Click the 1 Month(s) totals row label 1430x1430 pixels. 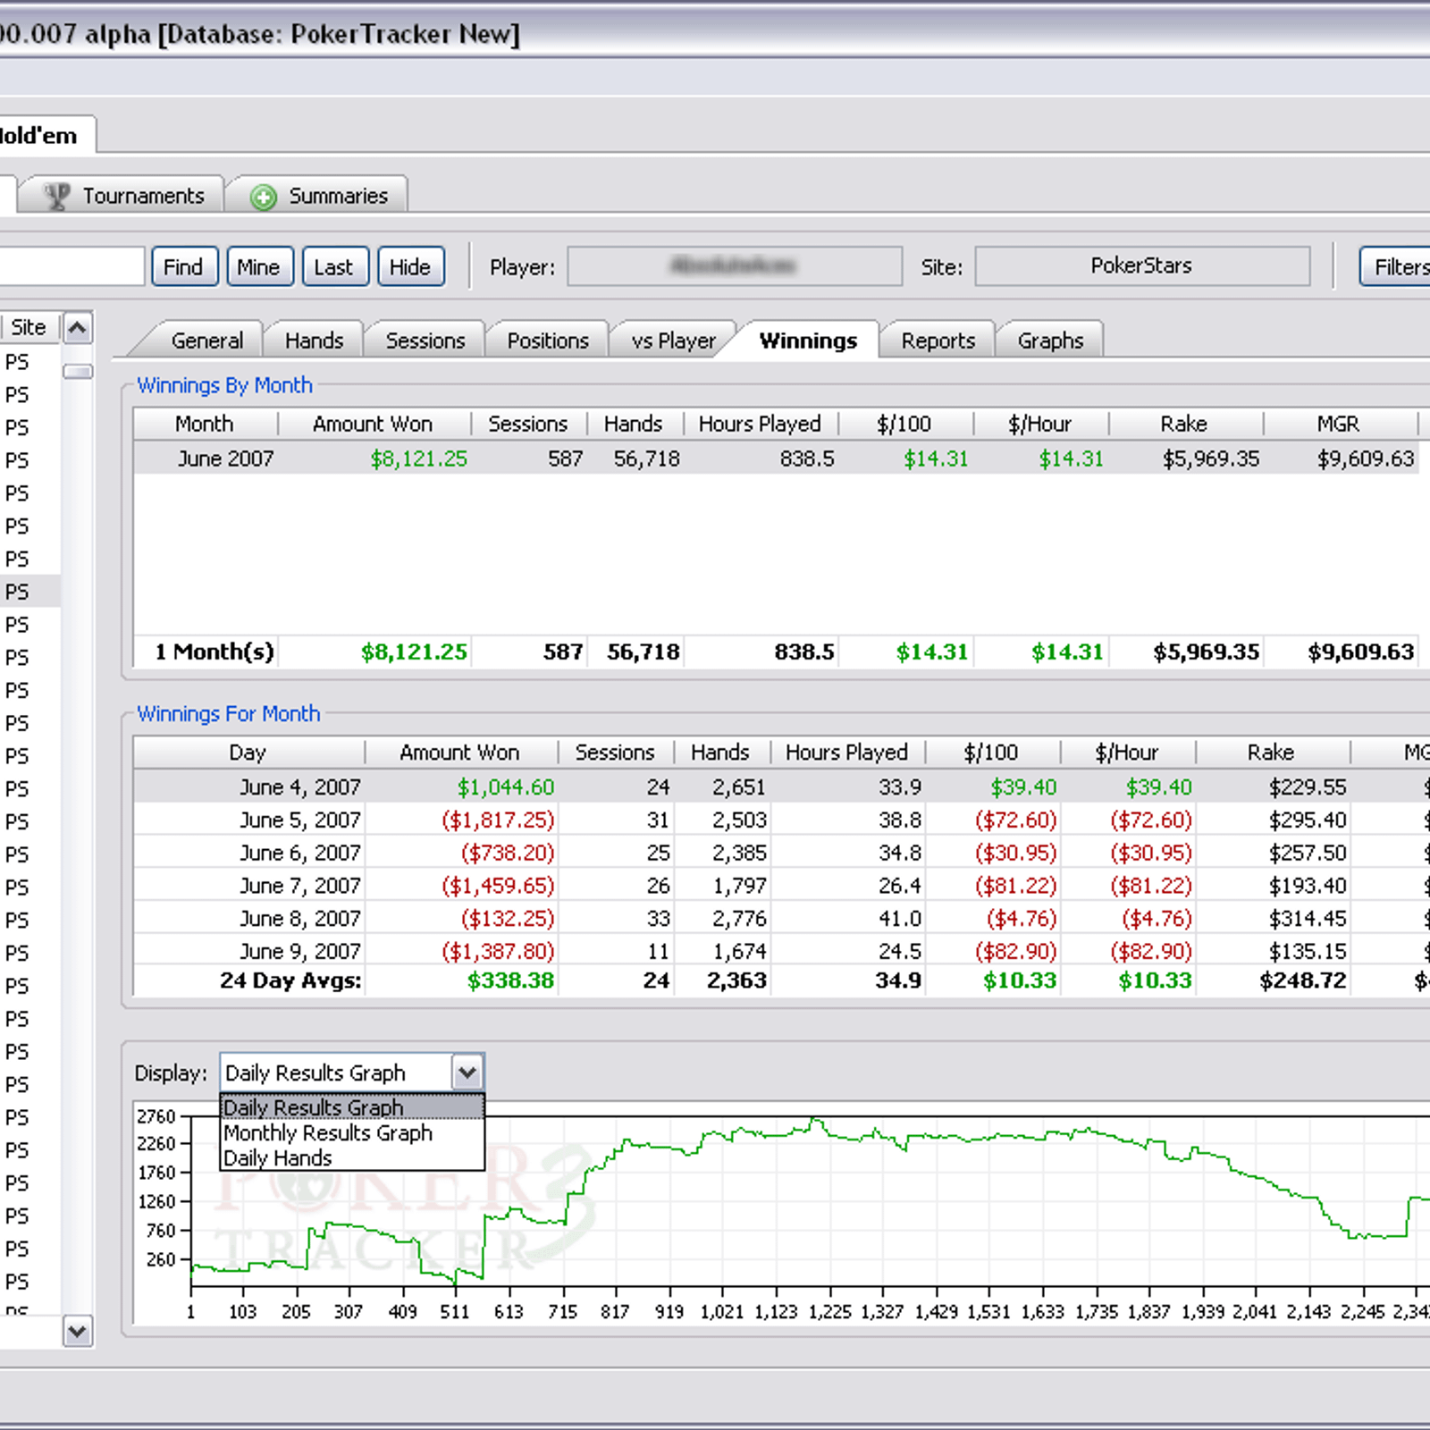[x=214, y=652]
